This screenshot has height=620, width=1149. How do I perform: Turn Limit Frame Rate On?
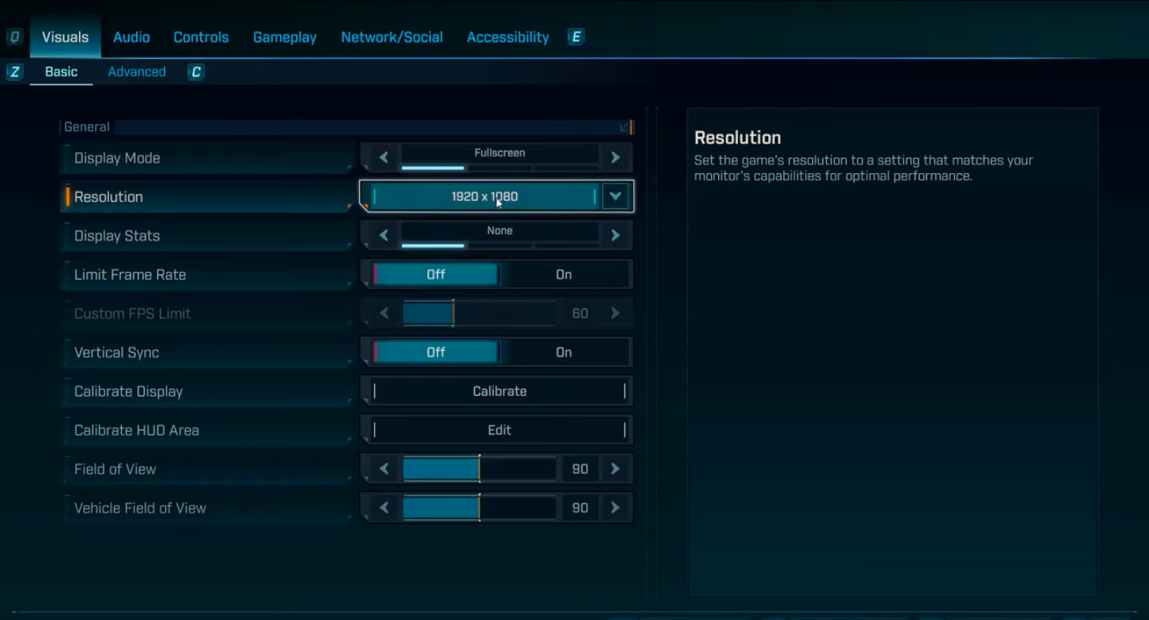pos(563,274)
